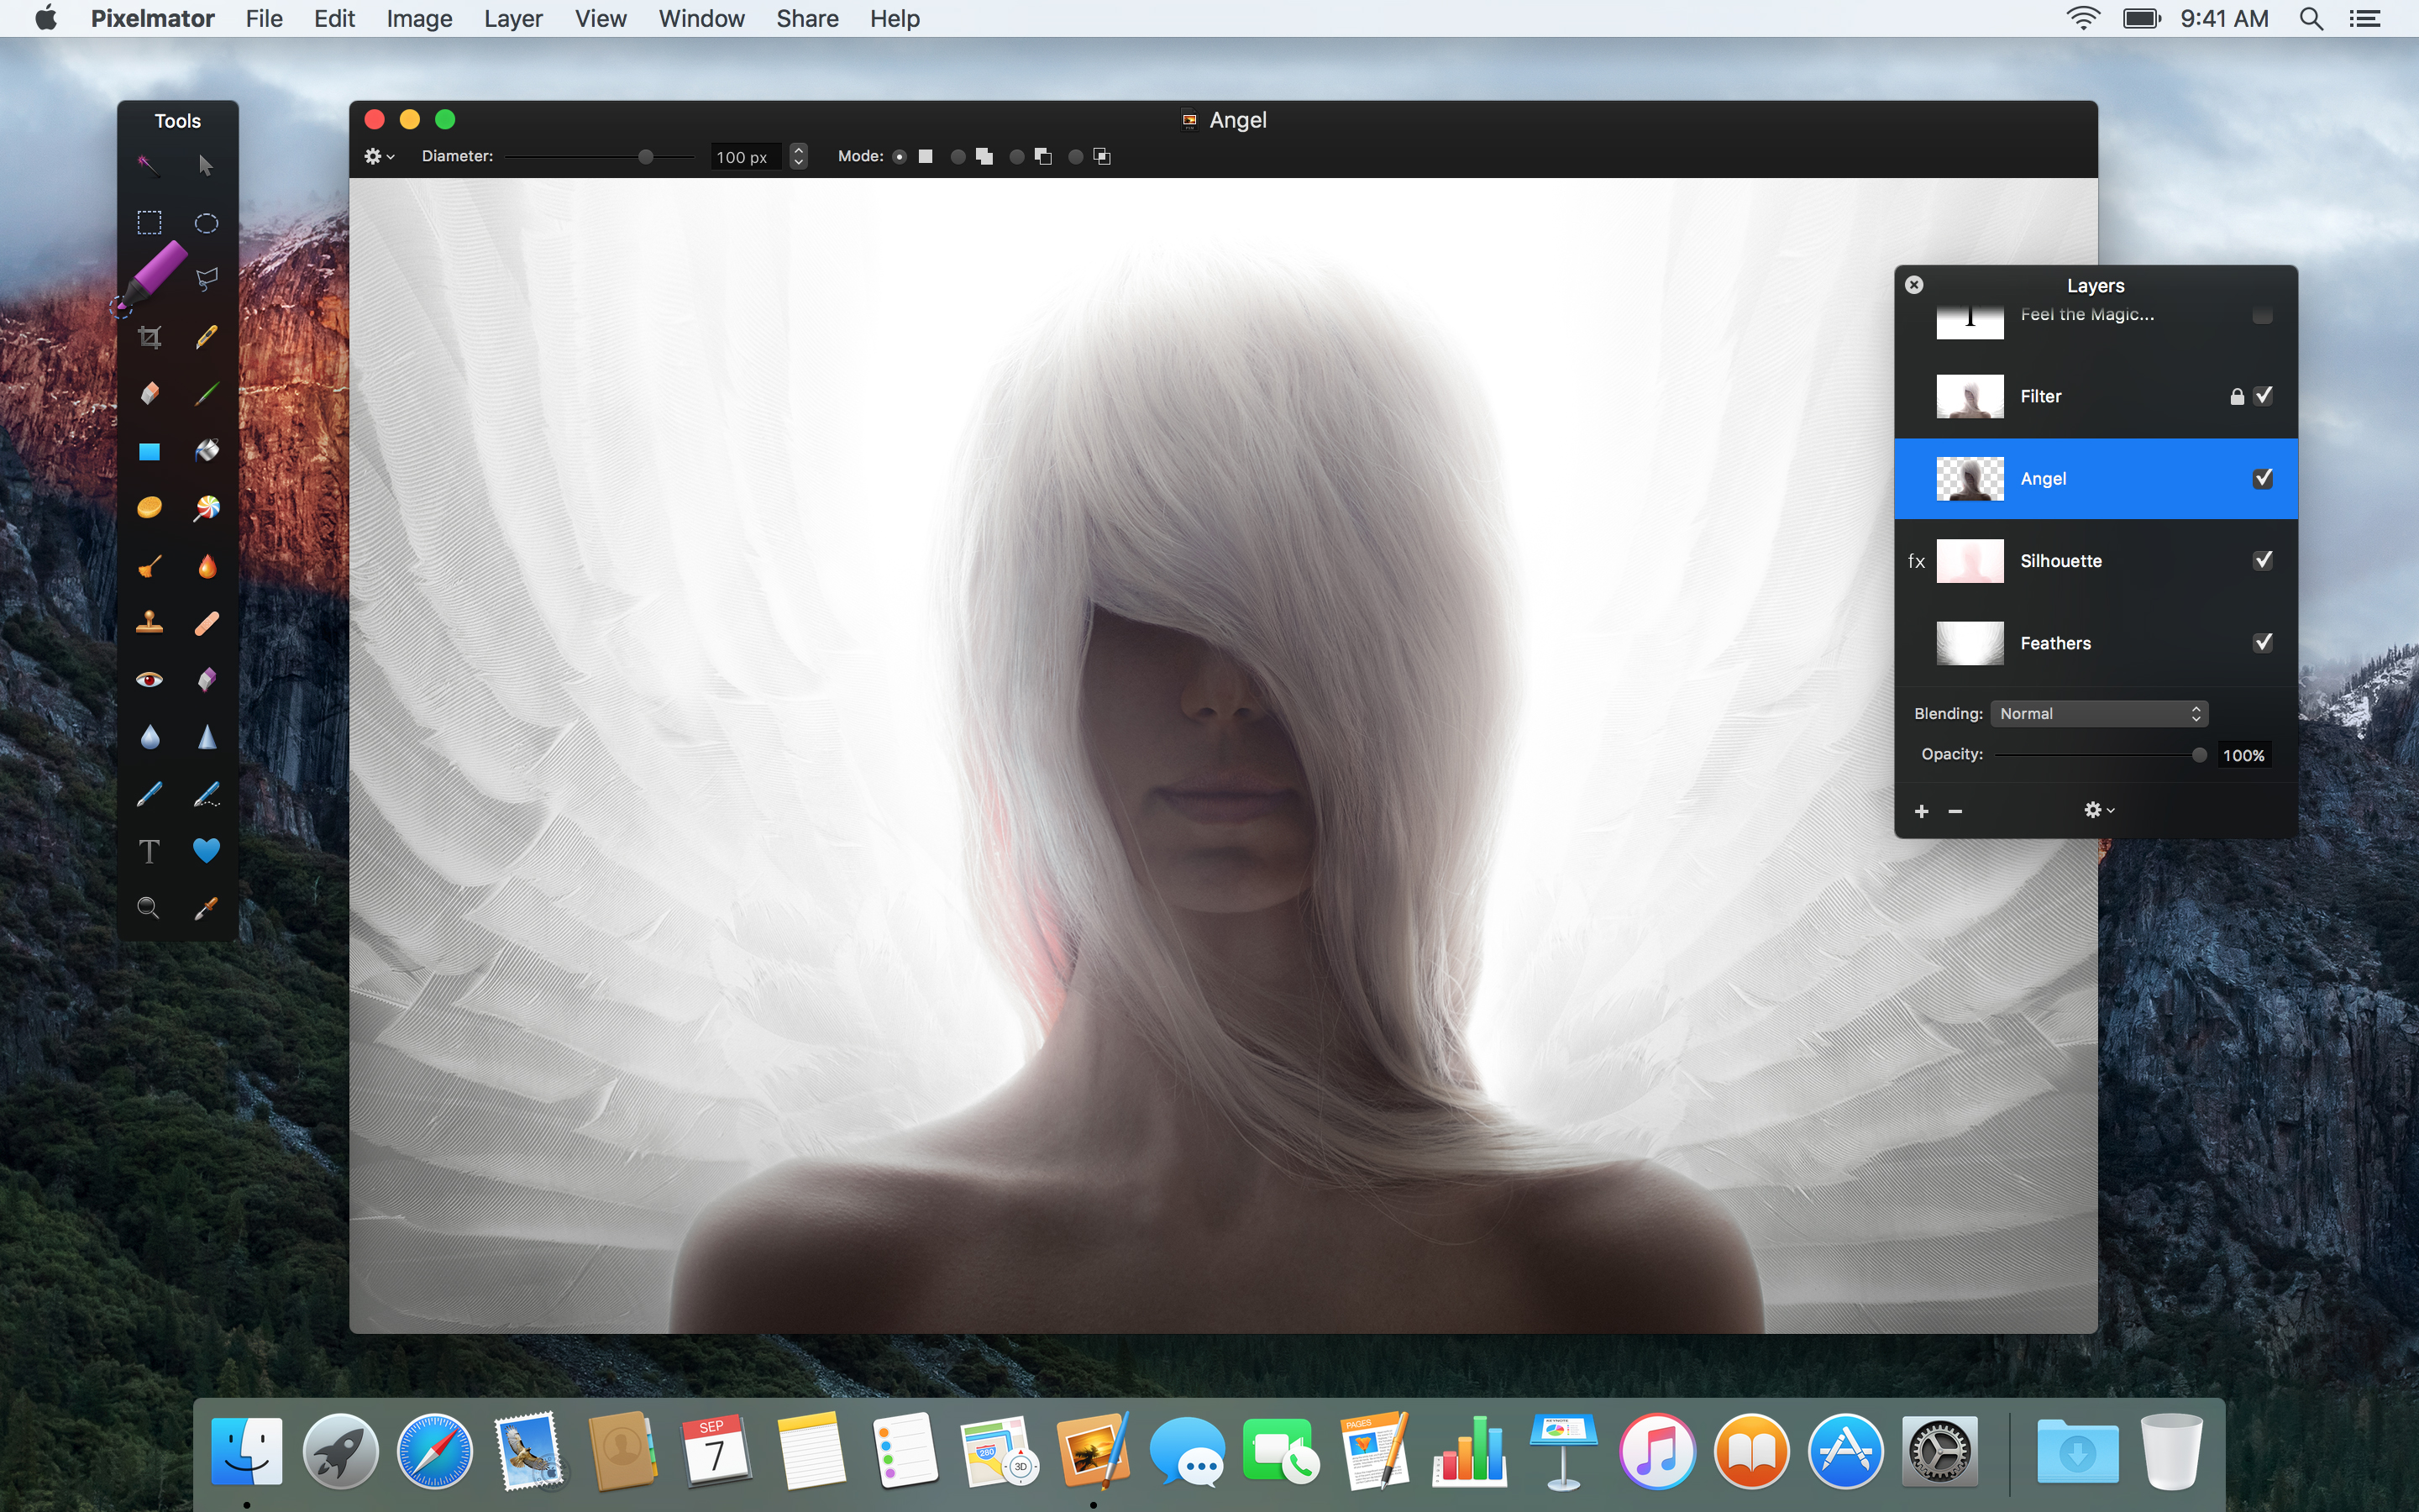Open the Layer menu in menu bar
The height and width of the screenshot is (1512, 2419).
point(514,18)
